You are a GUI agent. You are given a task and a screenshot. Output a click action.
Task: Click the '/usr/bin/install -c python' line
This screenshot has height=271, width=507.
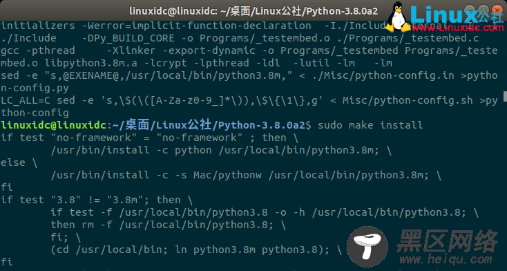point(221,150)
